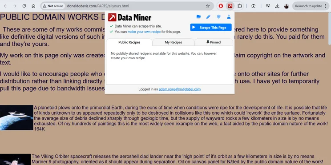The width and height of the screenshot is (331, 165).
Task: Open Data Miner folder collections icon
Action: pos(198,16)
